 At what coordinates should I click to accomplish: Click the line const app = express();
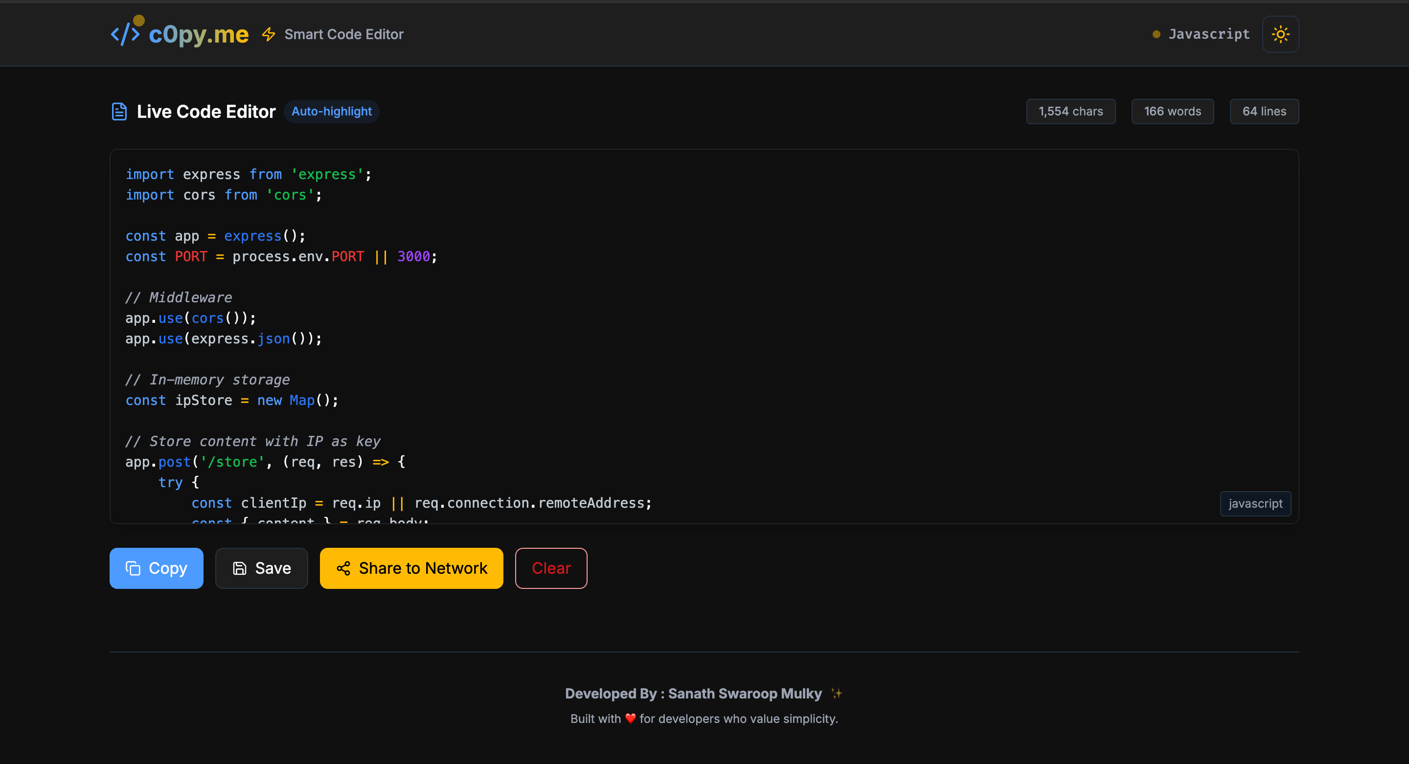coord(215,236)
